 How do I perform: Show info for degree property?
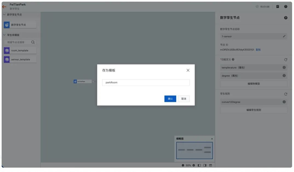pos(284,76)
